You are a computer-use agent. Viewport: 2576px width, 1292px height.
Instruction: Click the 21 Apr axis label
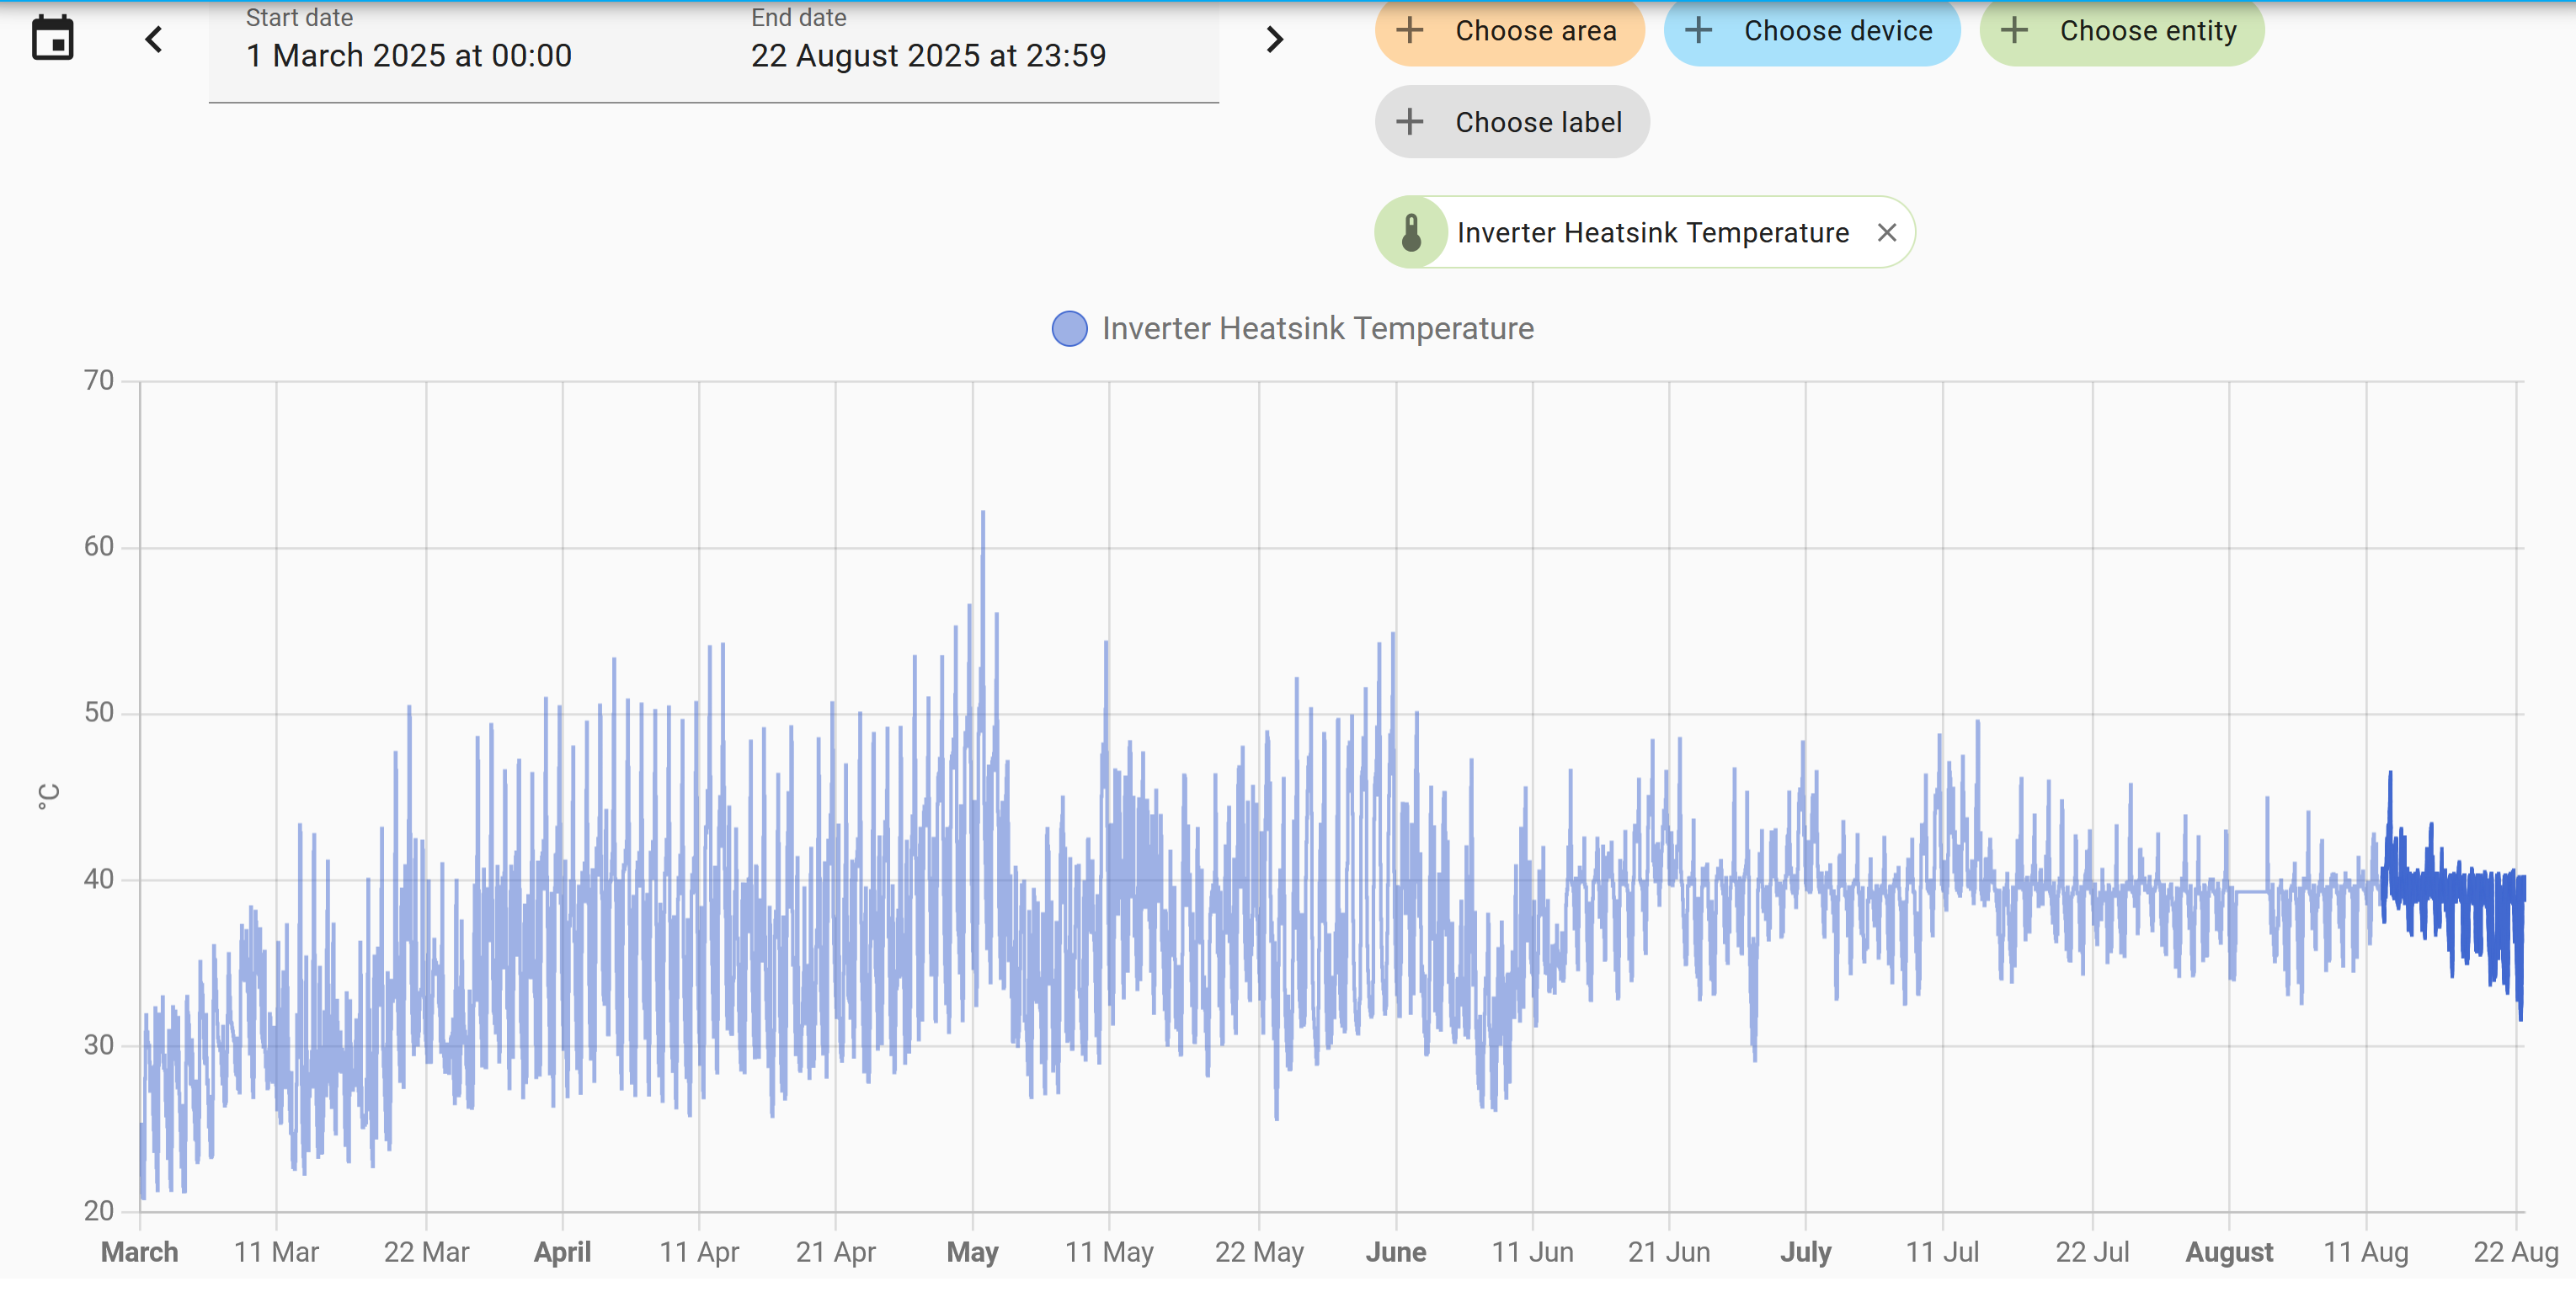(836, 1252)
